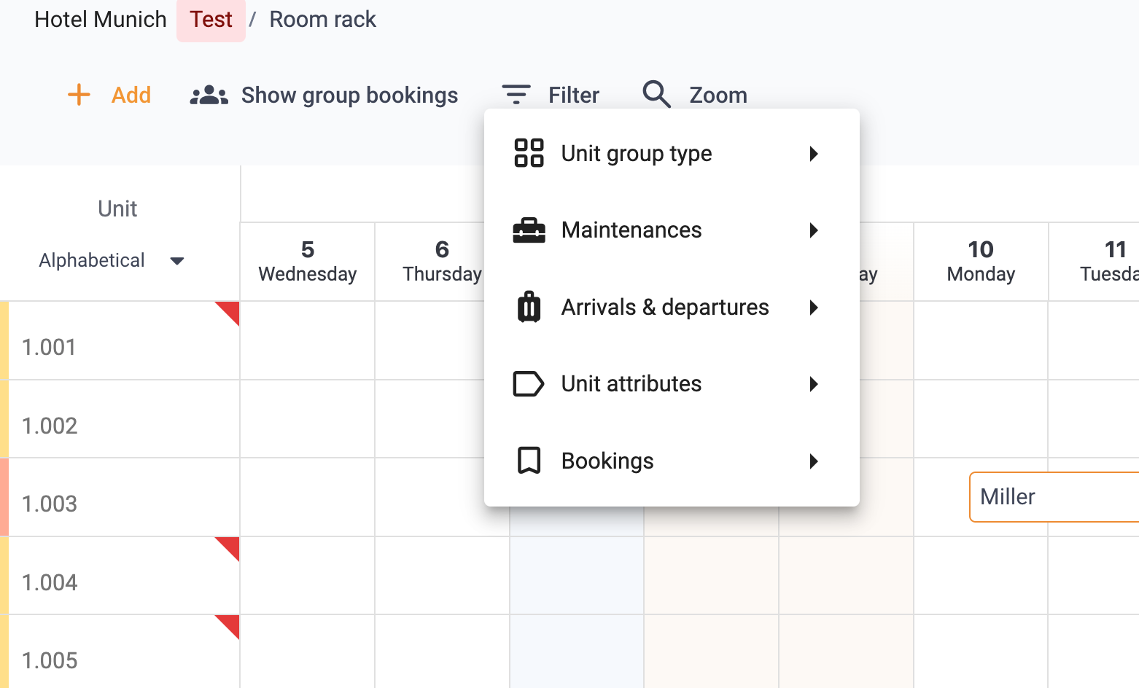Click the group people icon
The width and height of the screenshot is (1139, 688).
pos(209,95)
